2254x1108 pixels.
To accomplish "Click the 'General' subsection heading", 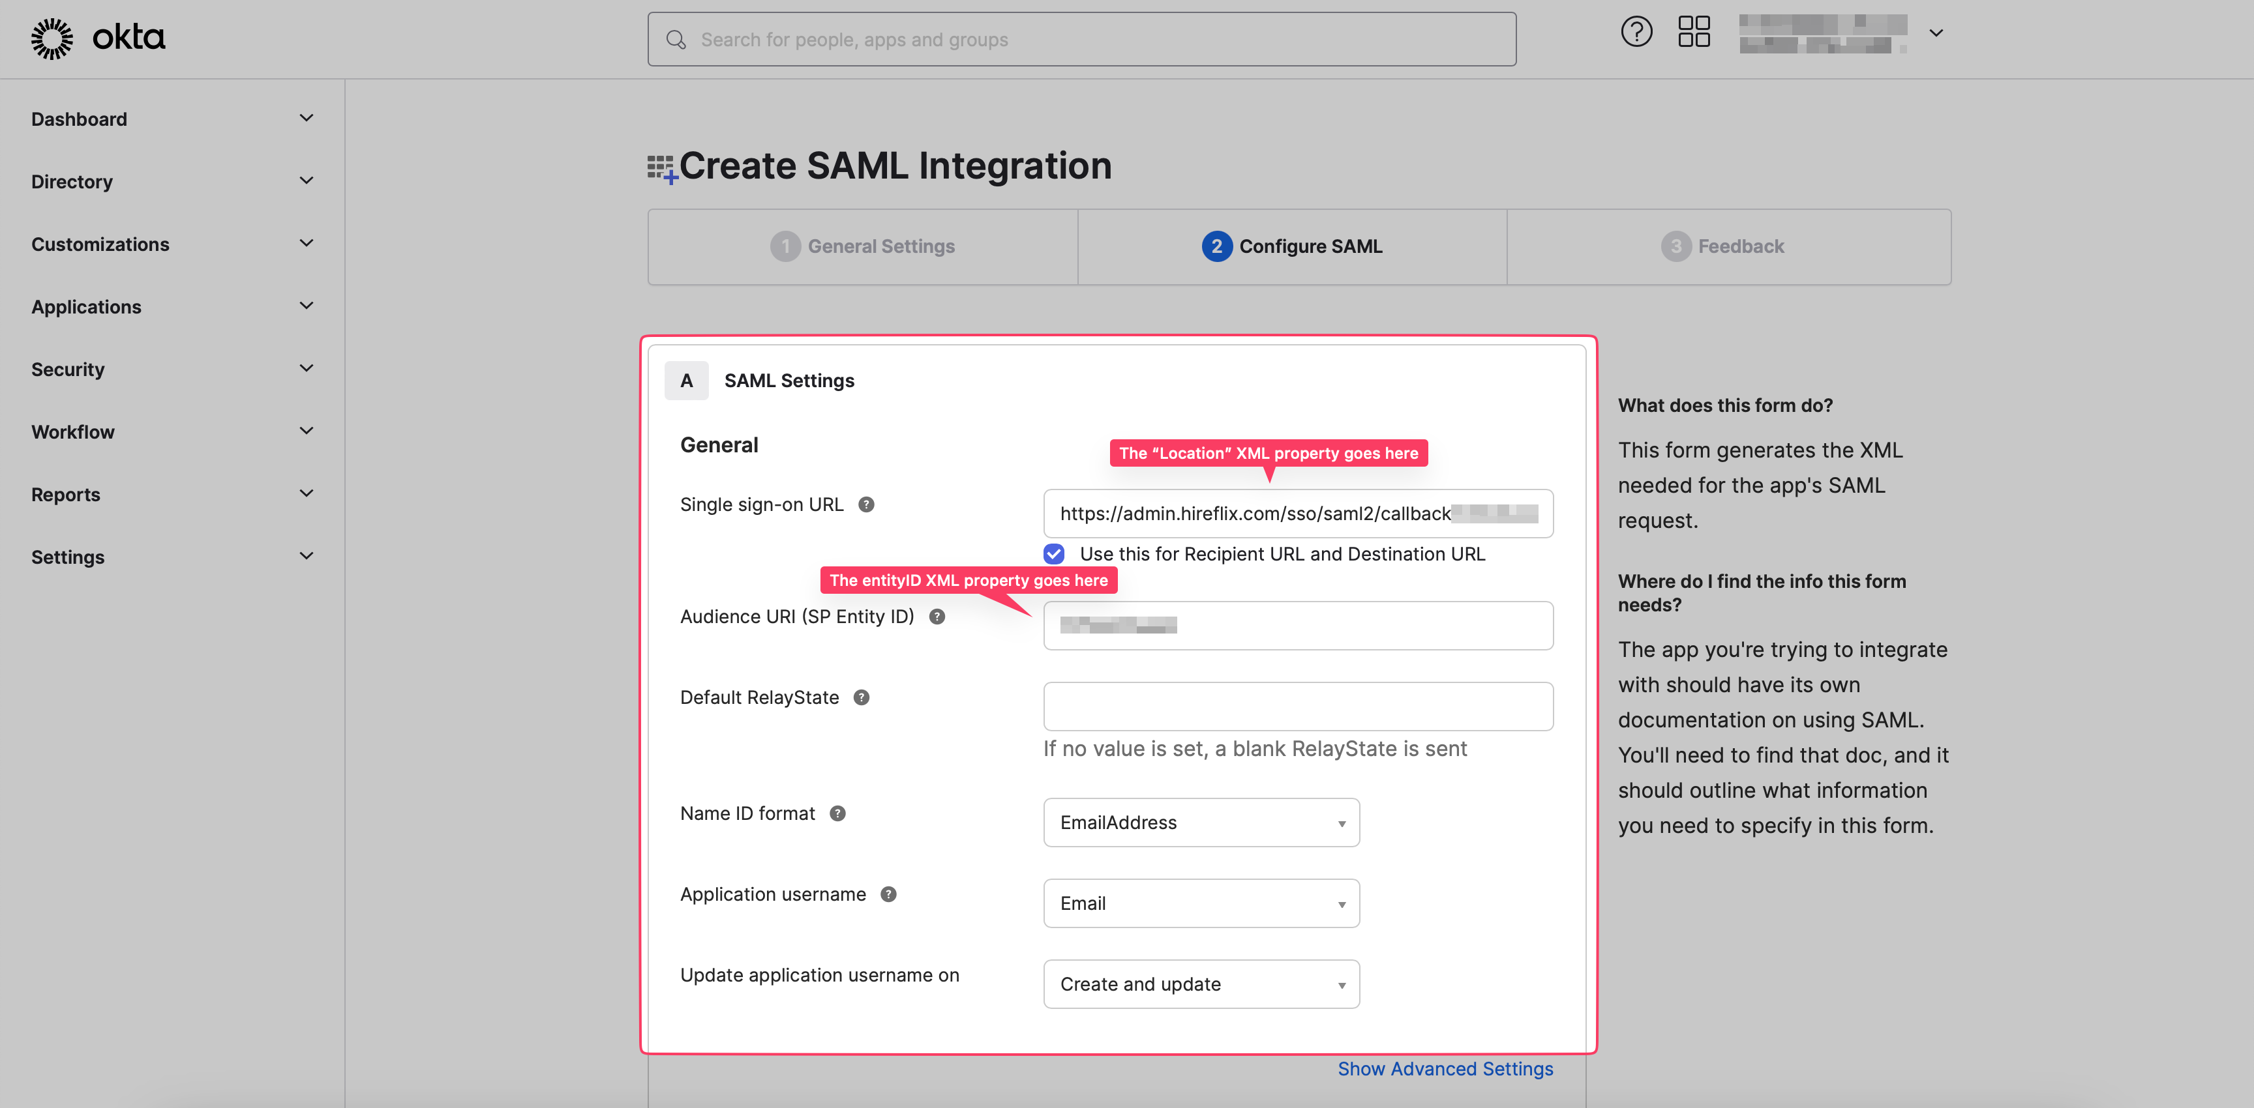I will (719, 445).
